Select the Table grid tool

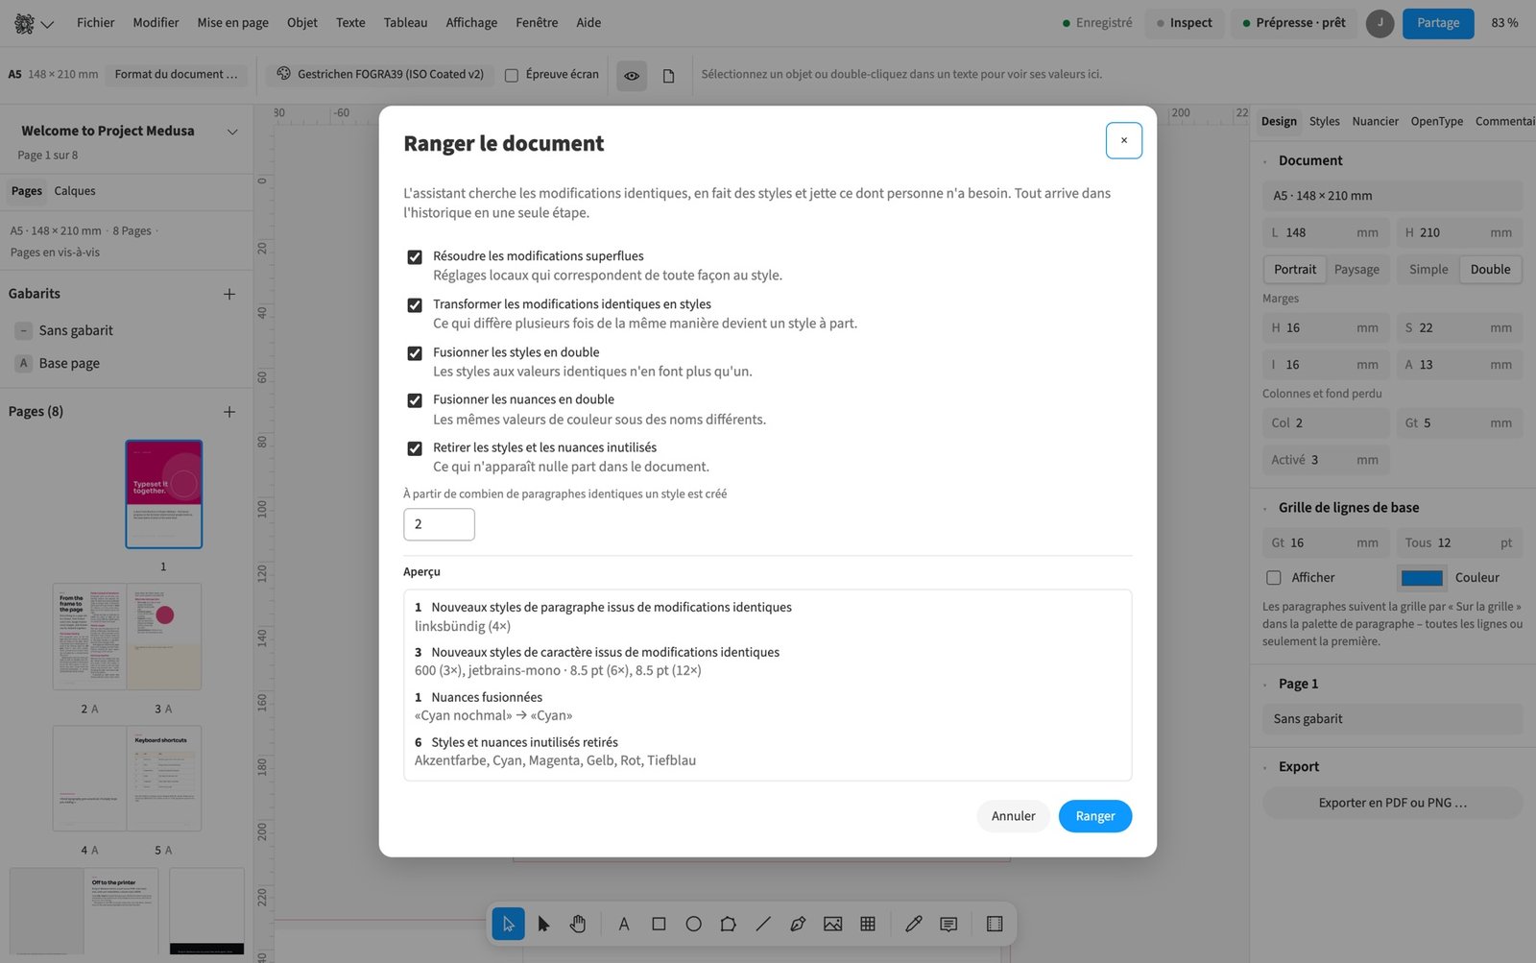tap(868, 924)
